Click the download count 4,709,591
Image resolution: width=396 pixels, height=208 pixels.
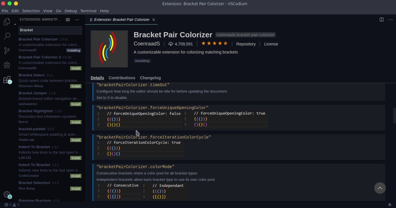coord(181,44)
